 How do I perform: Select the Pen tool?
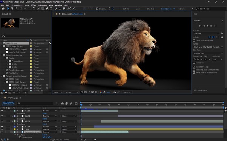pyautogui.click(x=47, y=9)
